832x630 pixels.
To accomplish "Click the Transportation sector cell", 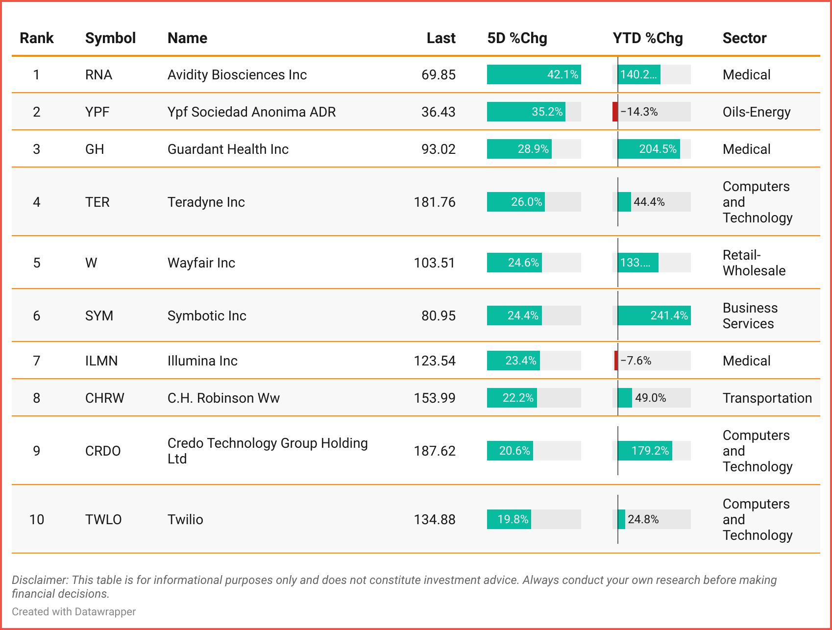I will tap(767, 398).
